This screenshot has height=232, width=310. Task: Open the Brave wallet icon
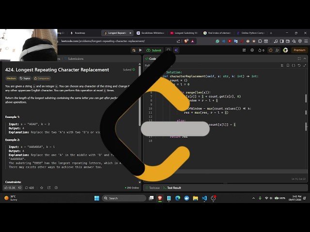pos(288,41)
